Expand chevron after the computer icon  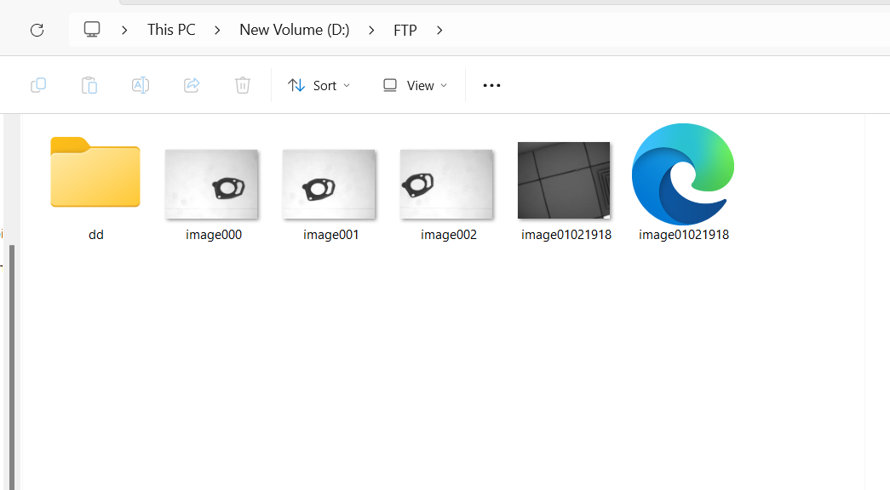coord(124,30)
